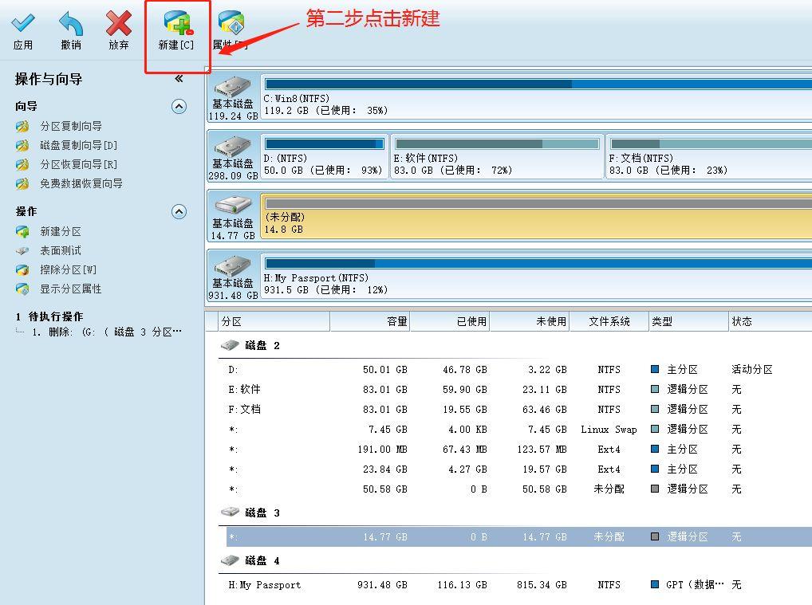The height and width of the screenshot is (605, 812).
Task: Sort by 分区 column header
Action: [x=274, y=321]
